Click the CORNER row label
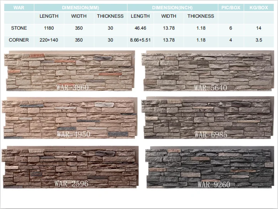278x209 pixels. click(19, 40)
